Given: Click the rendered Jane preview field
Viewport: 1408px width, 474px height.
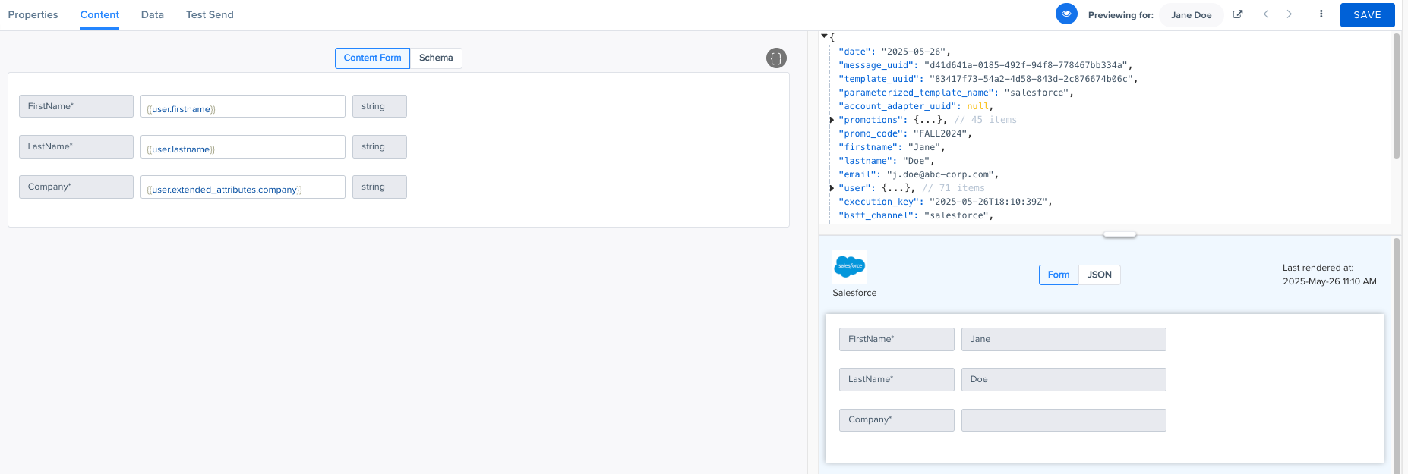Looking at the screenshot, I should [x=1063, y=339].
